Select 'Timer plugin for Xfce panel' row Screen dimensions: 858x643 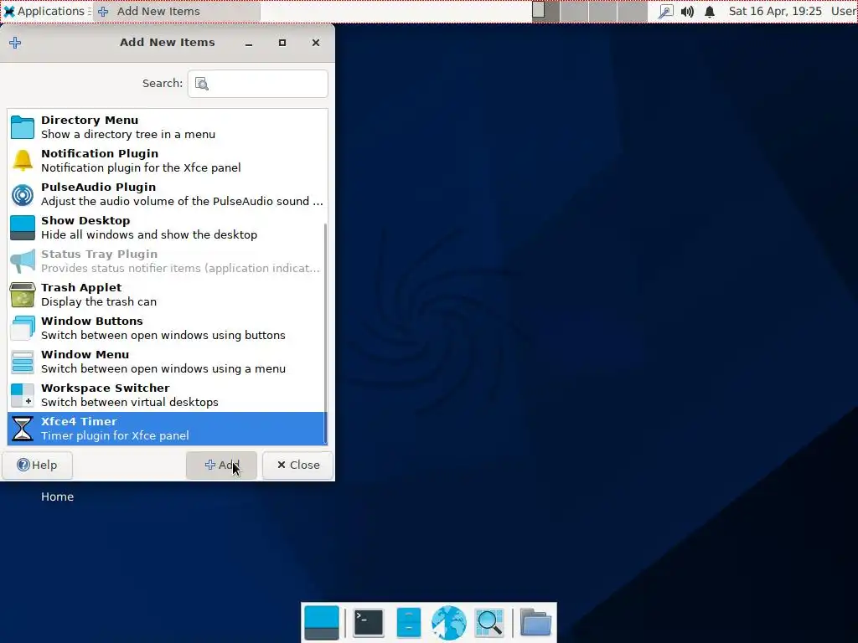coord(168,428)
